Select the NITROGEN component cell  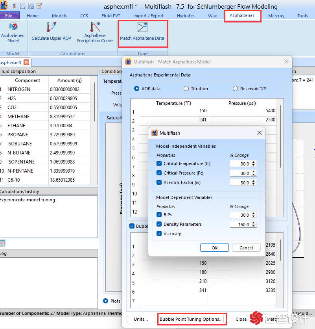[27, 89]
